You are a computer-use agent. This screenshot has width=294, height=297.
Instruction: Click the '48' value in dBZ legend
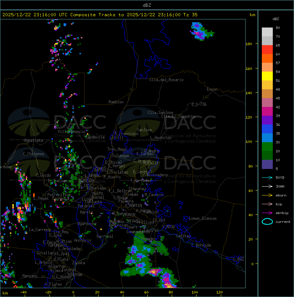coord(278,89)
